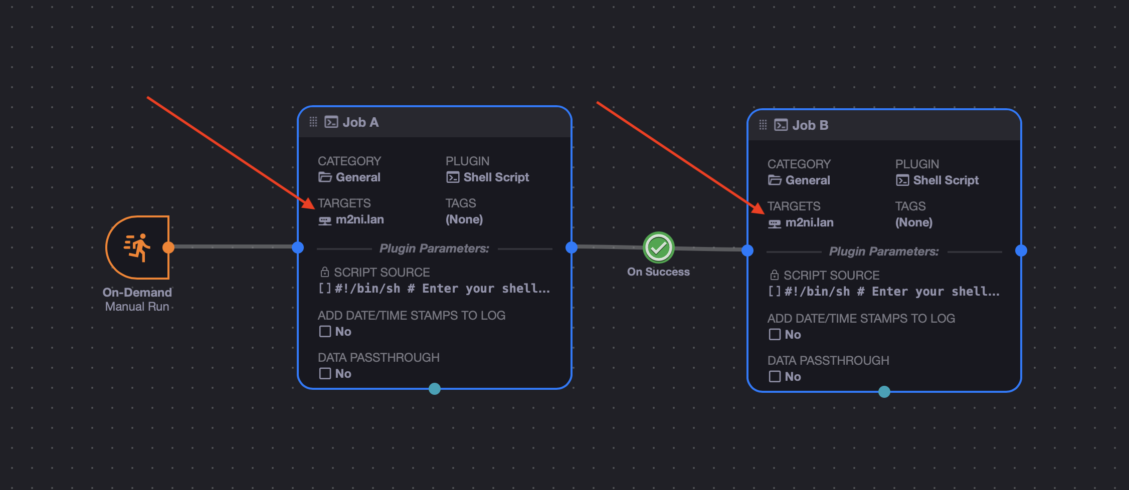Select the Job B title text
The image size is (1129, 490).
pos(810,125)
